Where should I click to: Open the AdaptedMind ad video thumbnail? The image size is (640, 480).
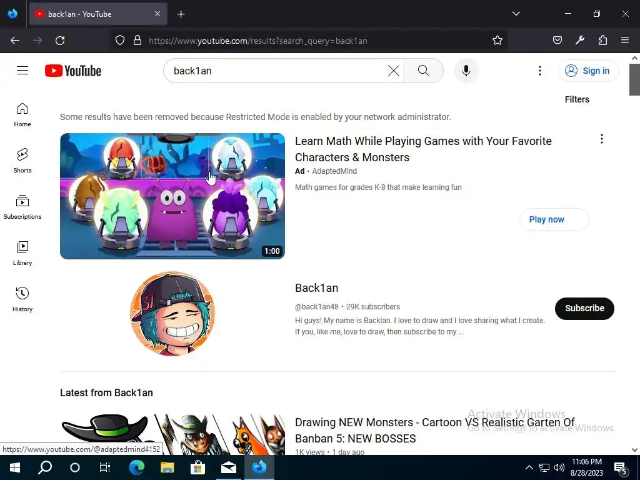[172, 196]
